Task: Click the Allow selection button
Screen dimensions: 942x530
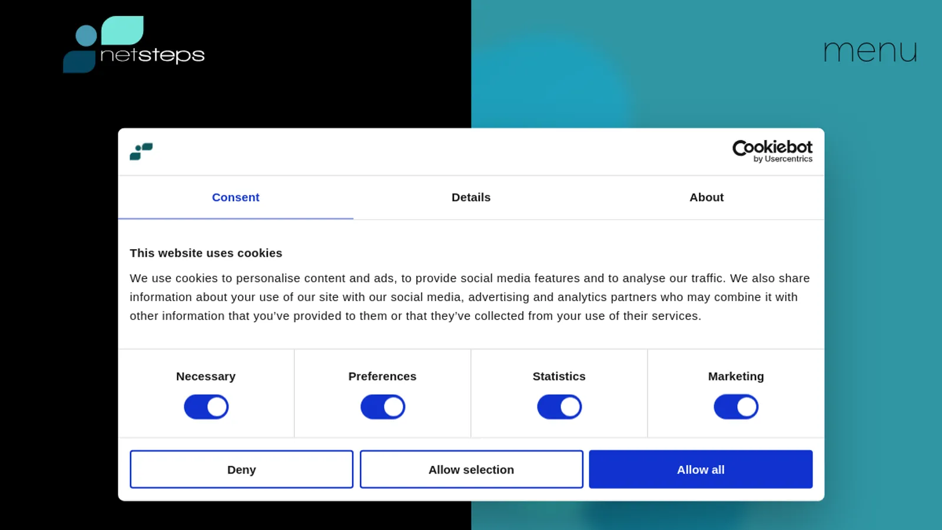Action: 471,469
